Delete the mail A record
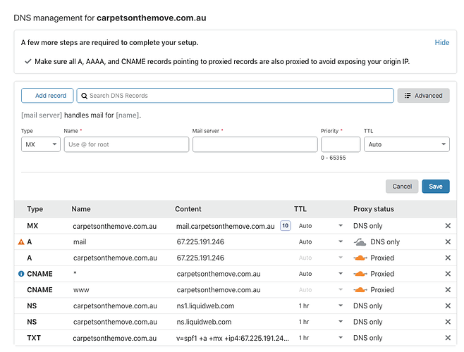Screen dimensions: 464x352 coord(448,242)
